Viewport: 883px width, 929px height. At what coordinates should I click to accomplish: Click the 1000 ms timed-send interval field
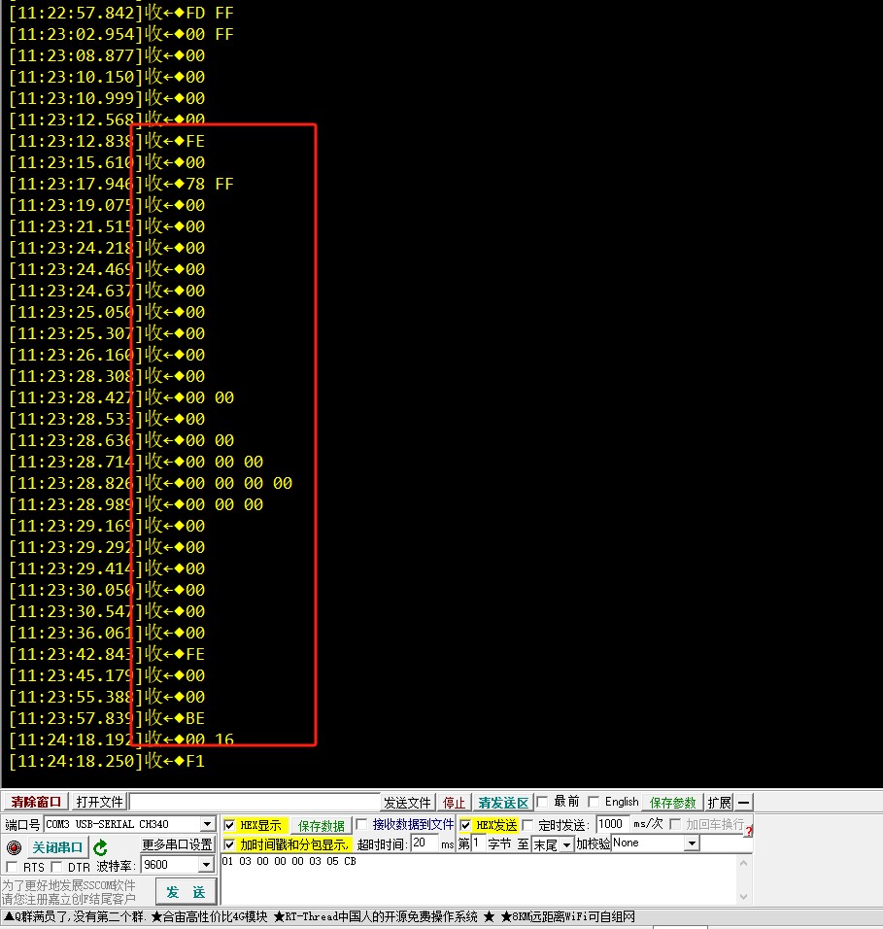(x=612, y=824)
